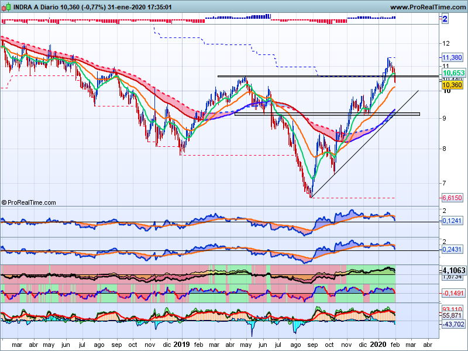Click the red 93,110 indicator value
Image resolution: width=468 pixels, height=351 pixels.
click(452, 309)
